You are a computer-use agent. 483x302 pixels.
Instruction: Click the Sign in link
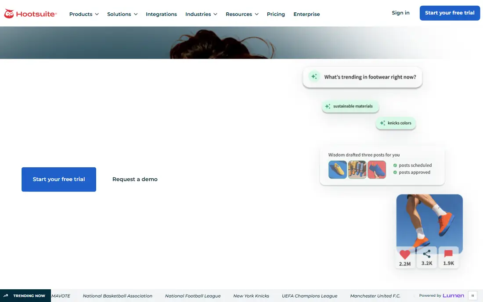400,13
